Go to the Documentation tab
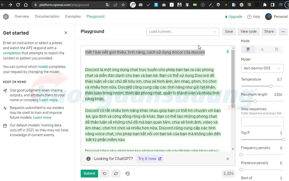The width and height of the screenshot is (289, 181). [x=47, y=17]
